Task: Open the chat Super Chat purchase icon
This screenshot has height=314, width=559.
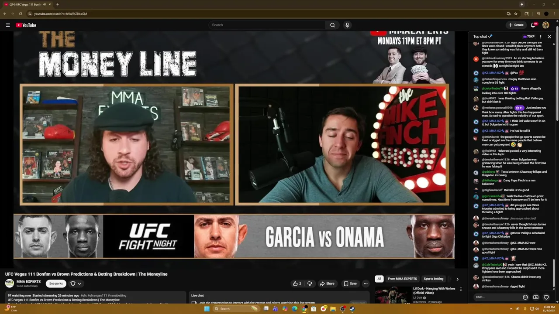Action: (536, 297)
